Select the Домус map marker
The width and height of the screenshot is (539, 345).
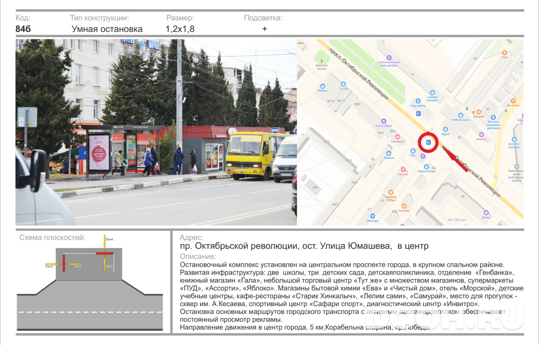click(x=486, y=212)
